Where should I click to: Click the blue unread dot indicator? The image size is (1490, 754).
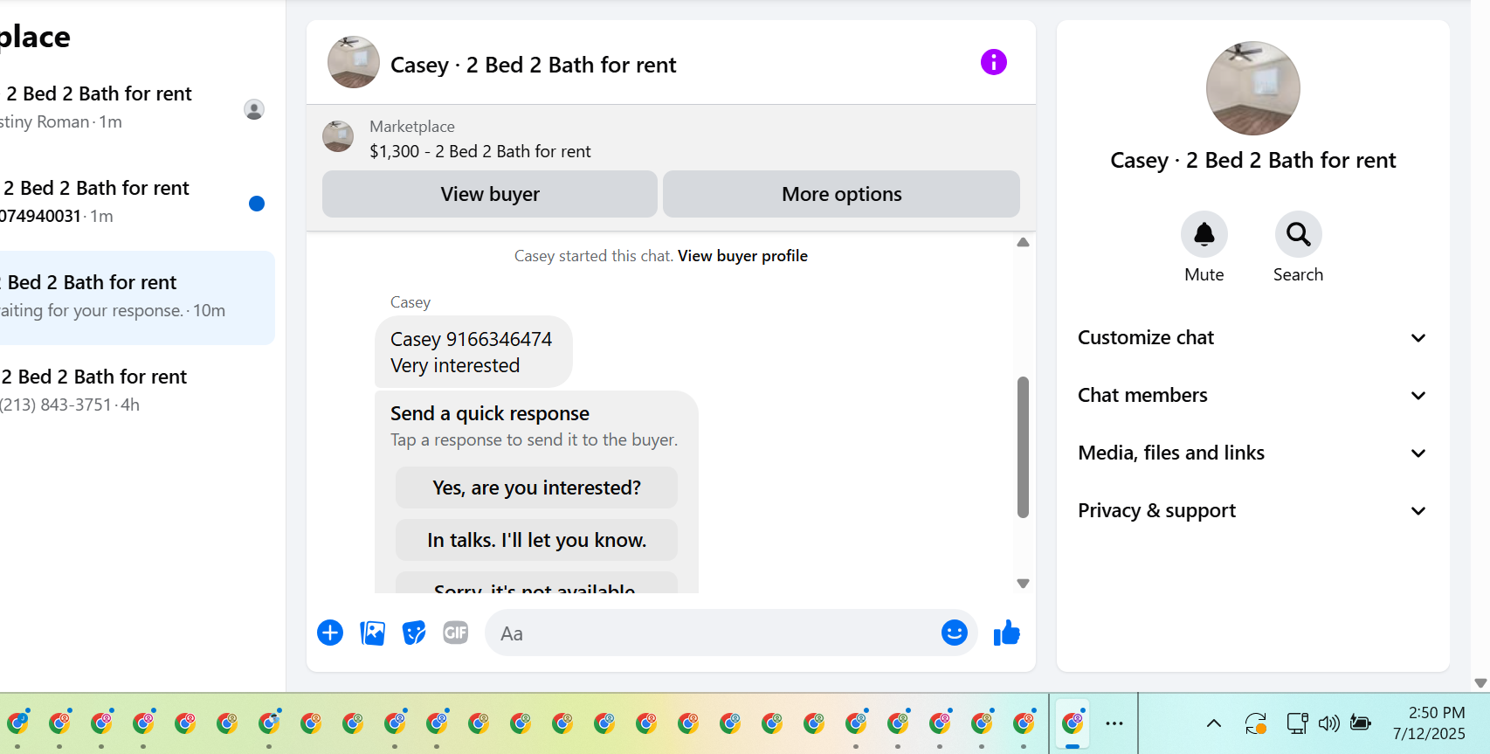pyautogui.click(x=257, y=204)
